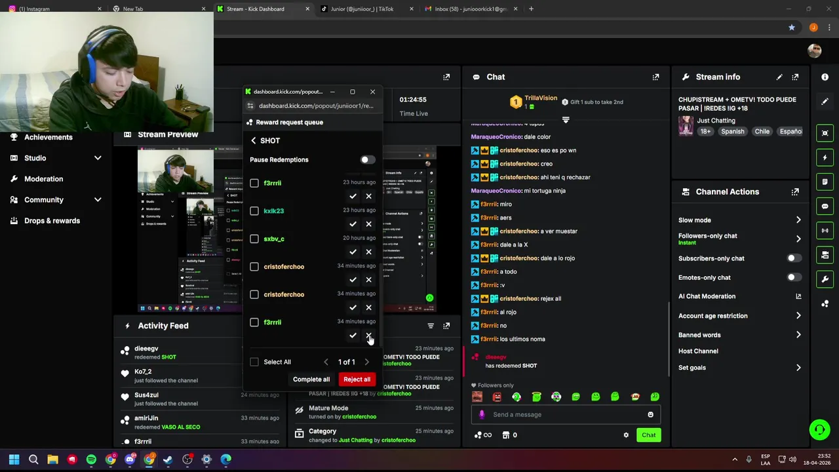Check the sxbv_c redemption checkbox

pyautogui.click(x=254, y=239)
